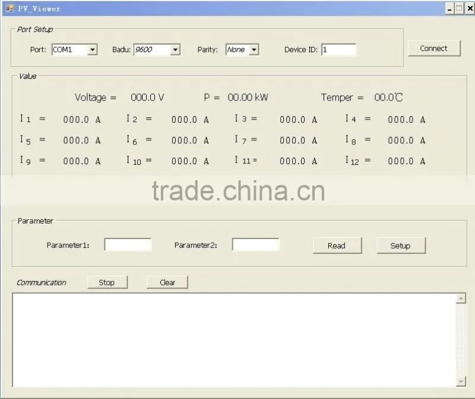Click the Read button
Screen dimensions: 475x399
(337, 246)
